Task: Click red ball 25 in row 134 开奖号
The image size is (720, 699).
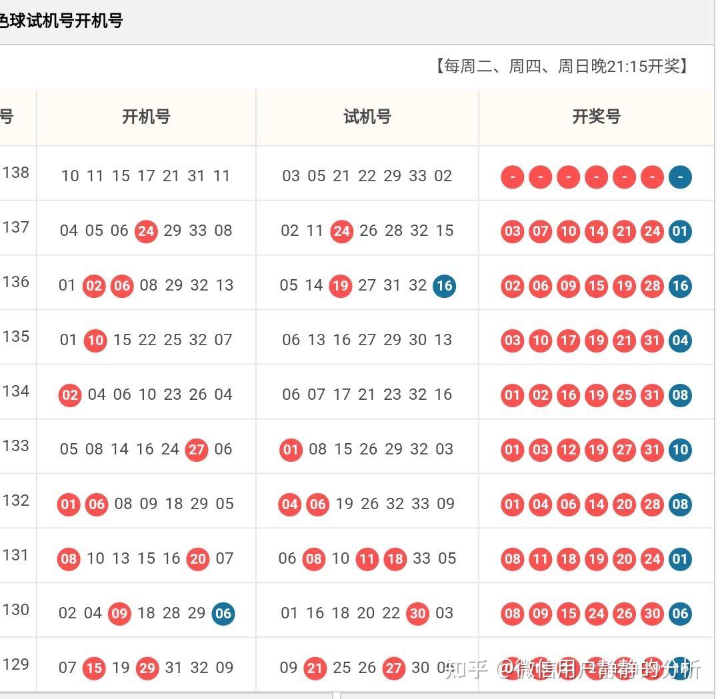Action: (x=624, y=394)
